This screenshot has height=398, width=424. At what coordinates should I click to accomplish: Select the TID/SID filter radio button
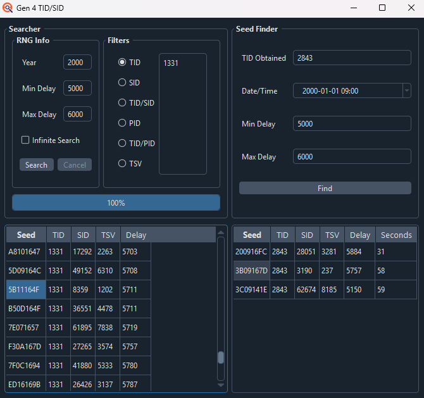pos(122,103)
